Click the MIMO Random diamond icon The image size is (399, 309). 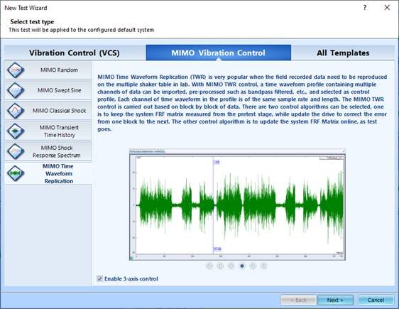pyautogui.click(x=16, y=70)
